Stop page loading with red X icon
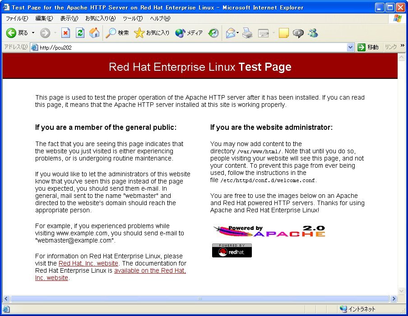The image size is (408, 316). [x=65, y=33]
